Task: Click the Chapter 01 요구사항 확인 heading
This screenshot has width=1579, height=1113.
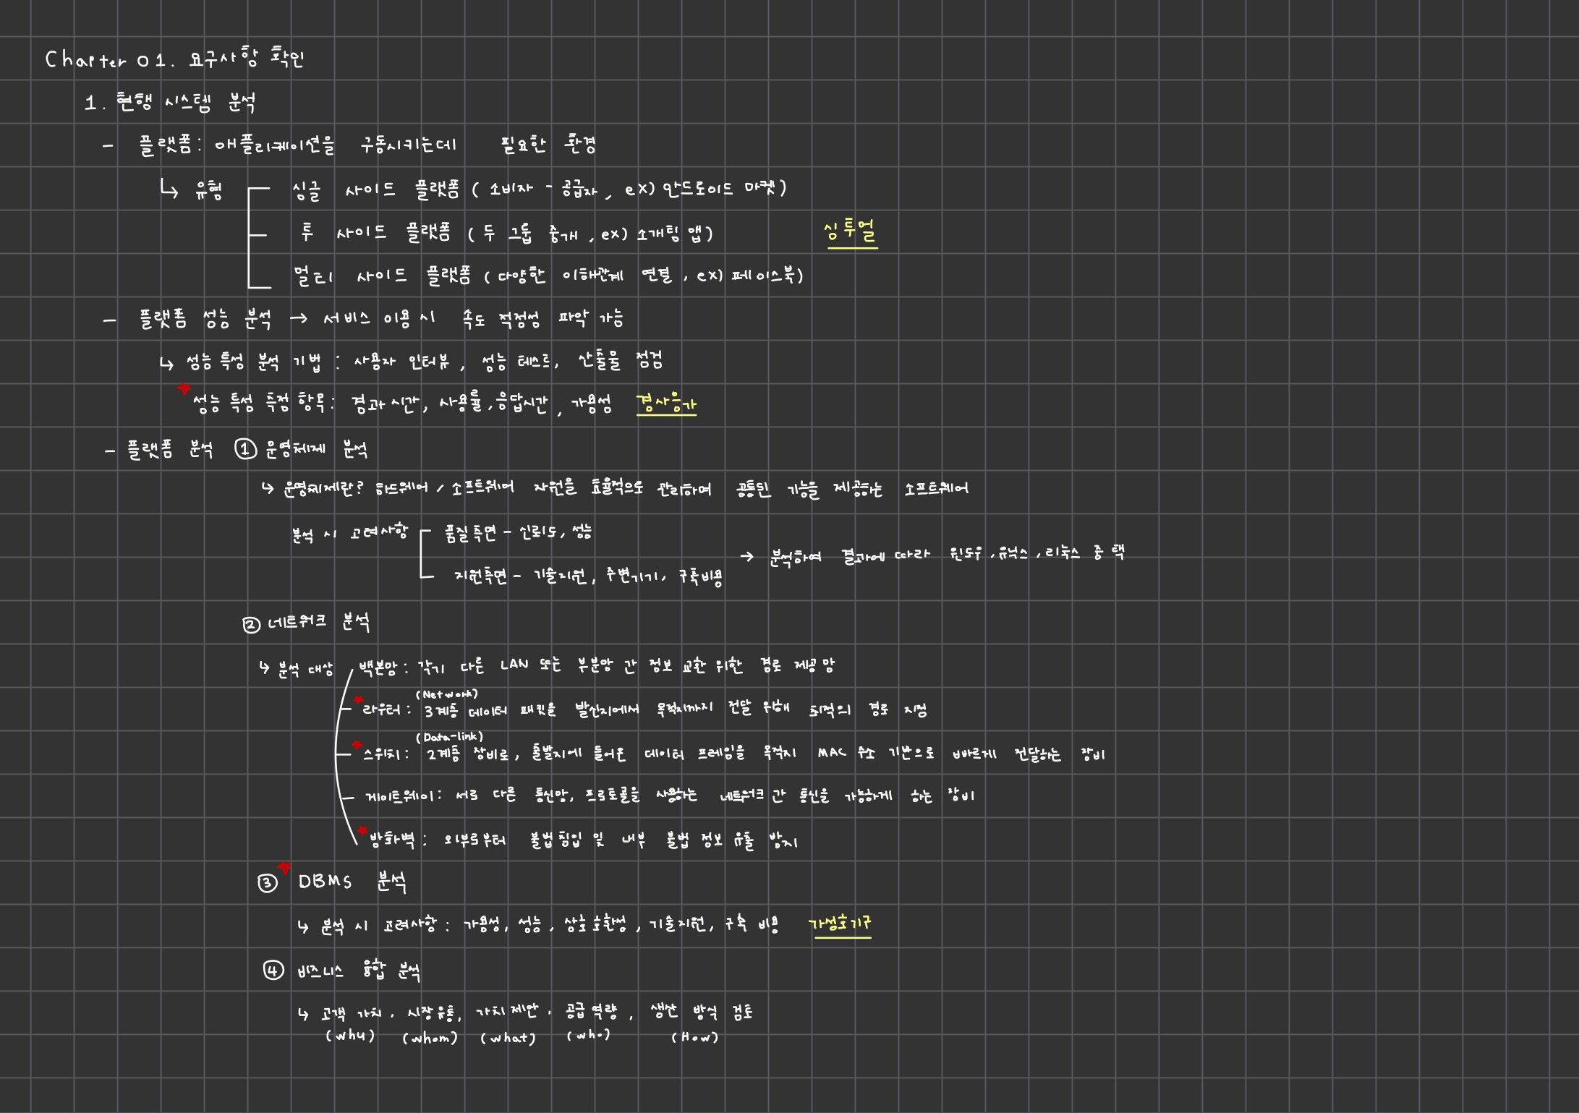Action: click(x=174, y=58)
